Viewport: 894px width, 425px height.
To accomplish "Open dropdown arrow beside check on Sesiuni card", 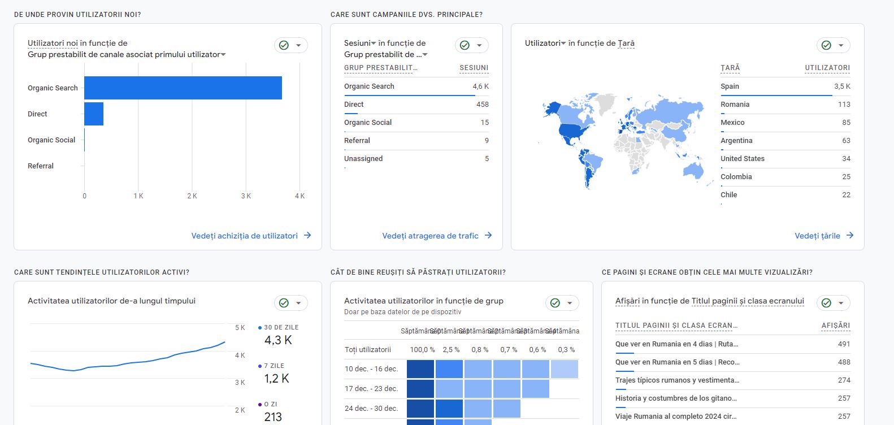I will click(479, 45).
